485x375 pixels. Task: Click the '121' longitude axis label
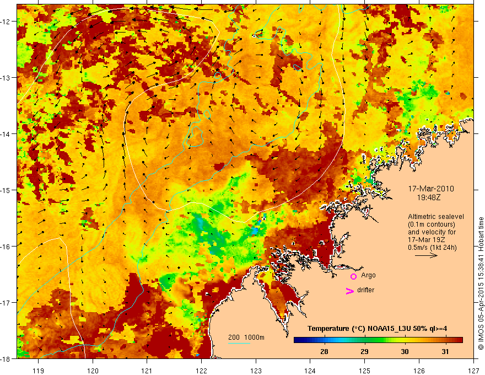[x=147, y=371]
